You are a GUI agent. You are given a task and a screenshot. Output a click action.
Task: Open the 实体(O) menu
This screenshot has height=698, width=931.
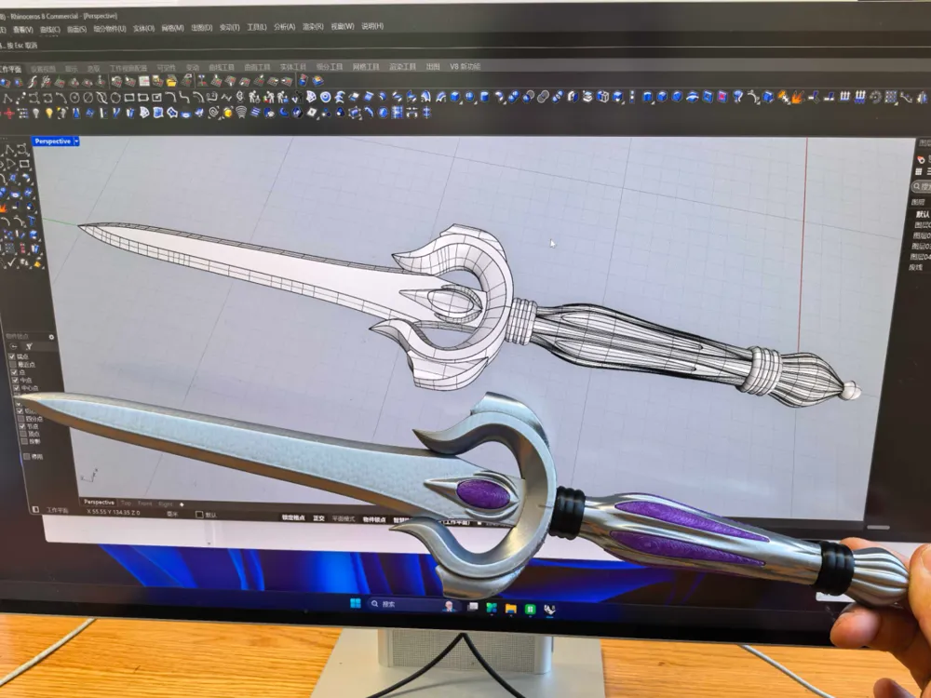point(143,28)
